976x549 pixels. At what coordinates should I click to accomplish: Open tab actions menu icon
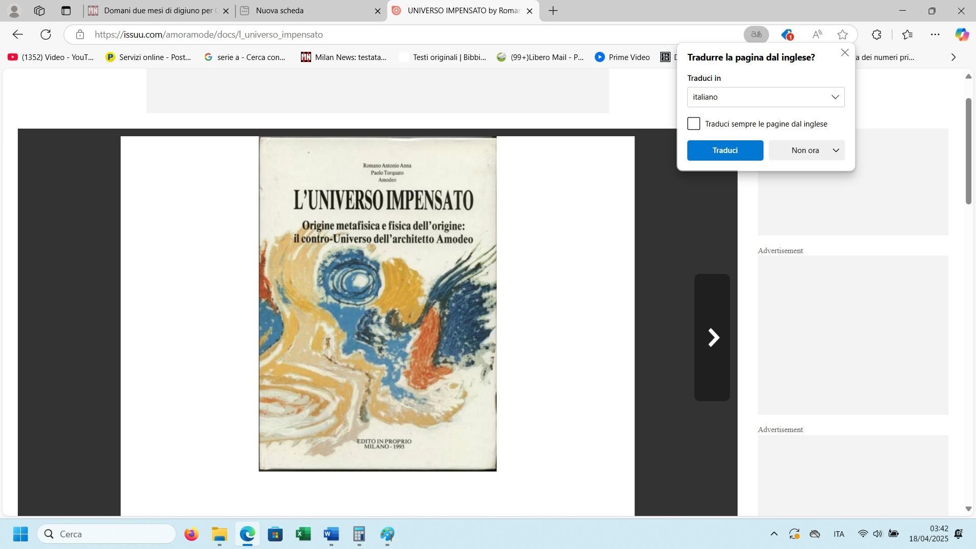click(66, 11)
